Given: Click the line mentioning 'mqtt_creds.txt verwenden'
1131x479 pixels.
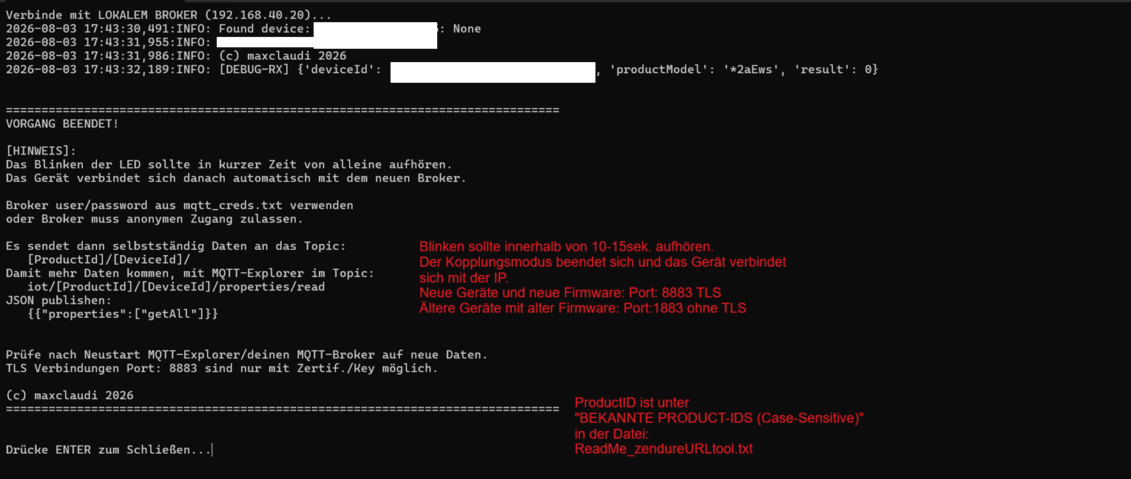Looking at the screenshot, I should (x=180, y=205).
